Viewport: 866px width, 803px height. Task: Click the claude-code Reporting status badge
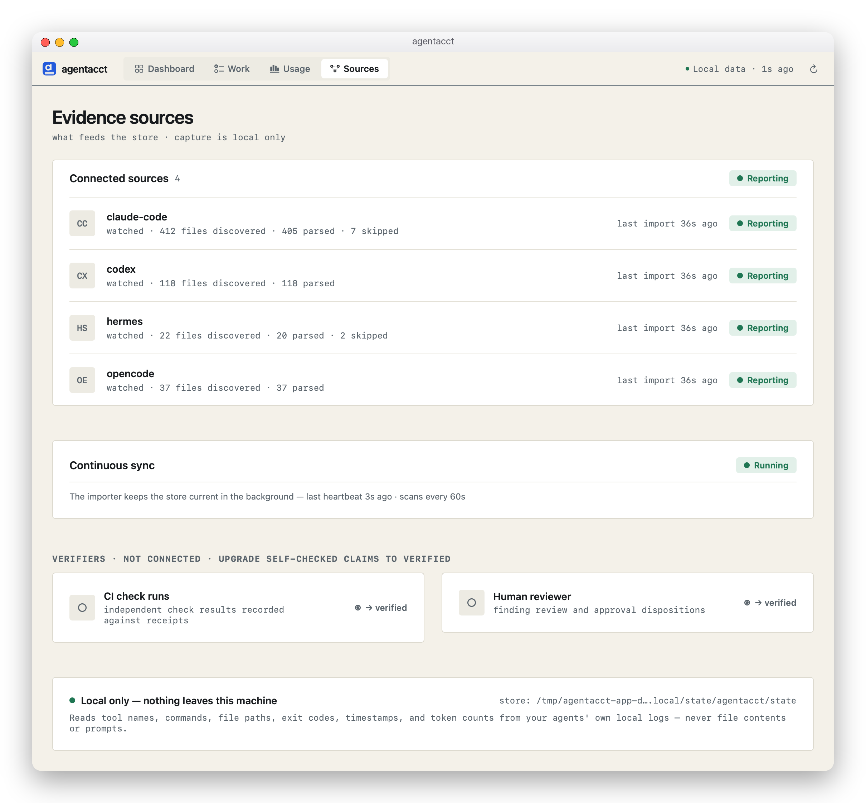[763, 223]
